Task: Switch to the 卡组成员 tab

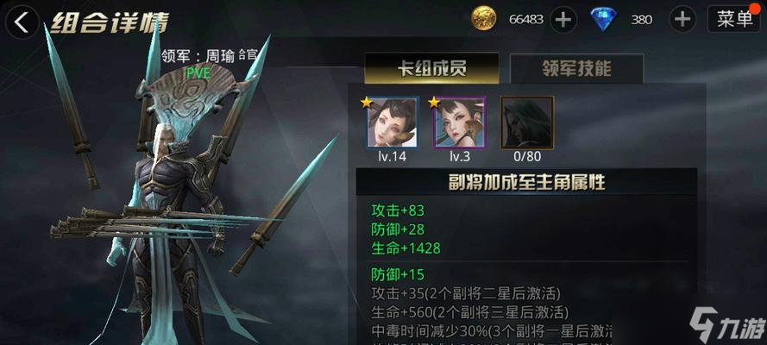Action: pos(432,68)
